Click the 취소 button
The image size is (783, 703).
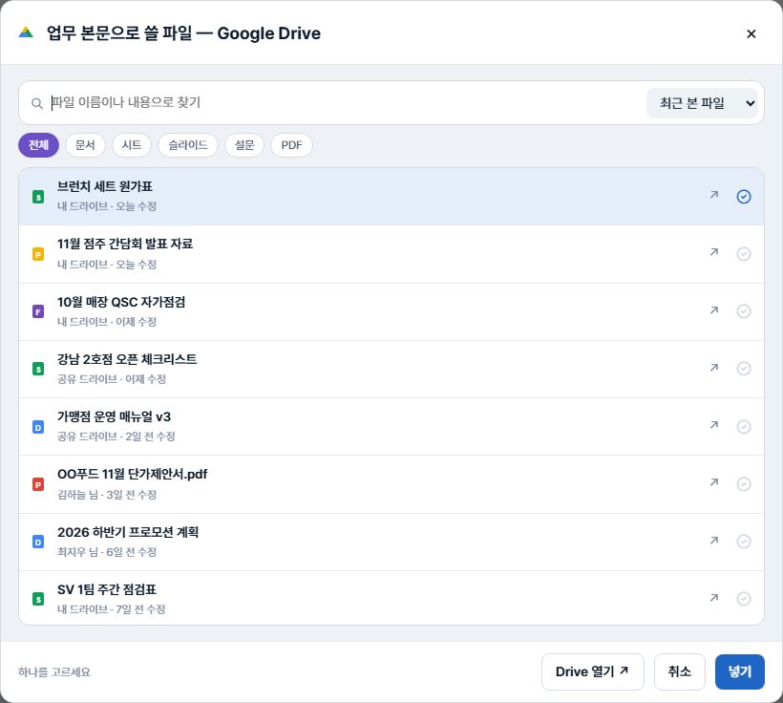coord(680,671)
